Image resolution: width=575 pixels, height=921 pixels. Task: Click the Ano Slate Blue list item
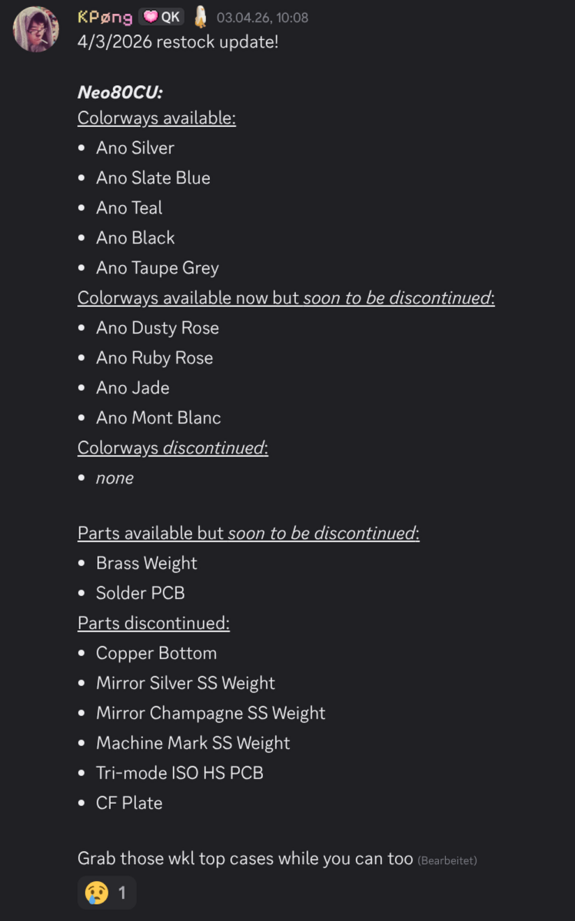pyautogui.click(x=153, y=178)
